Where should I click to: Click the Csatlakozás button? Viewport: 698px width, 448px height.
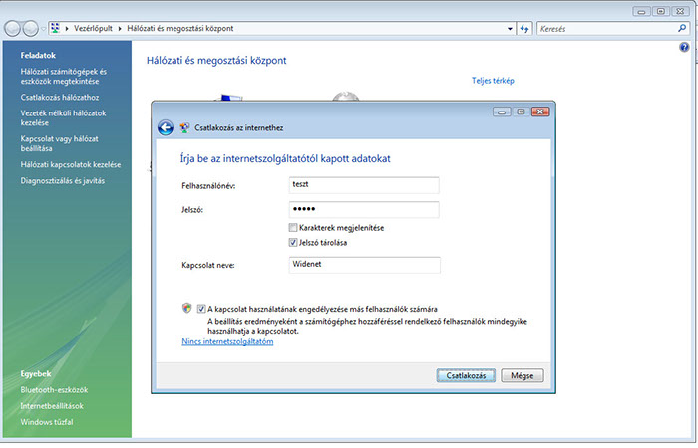click(x=466, y=375)
